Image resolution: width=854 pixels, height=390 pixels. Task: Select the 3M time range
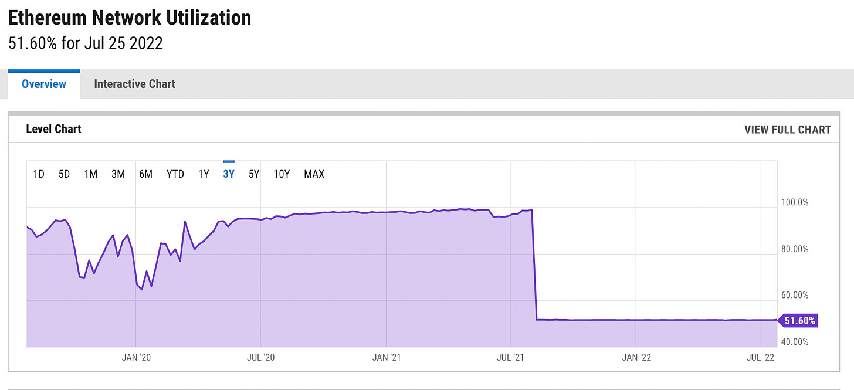tap(118, 174)
